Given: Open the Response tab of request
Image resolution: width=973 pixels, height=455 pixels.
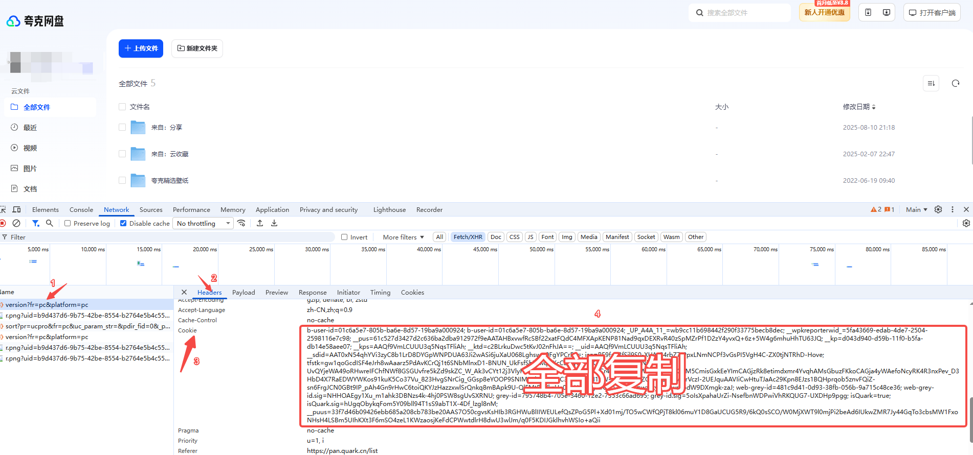Looking at the screenshot, I should point(312,293).
